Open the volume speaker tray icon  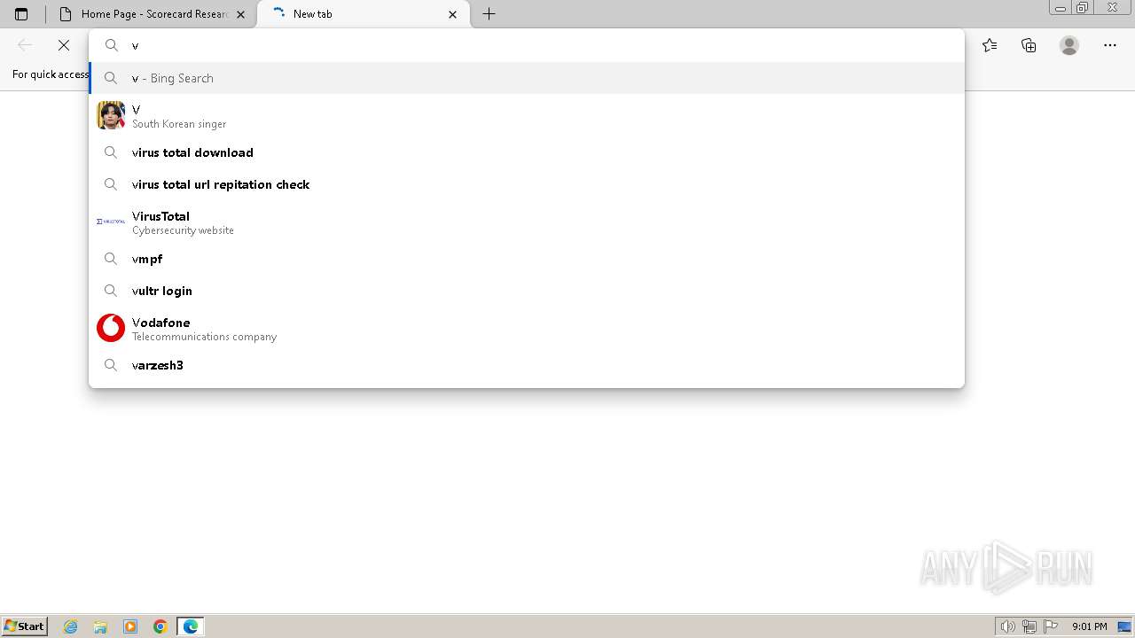(1007, 626)
